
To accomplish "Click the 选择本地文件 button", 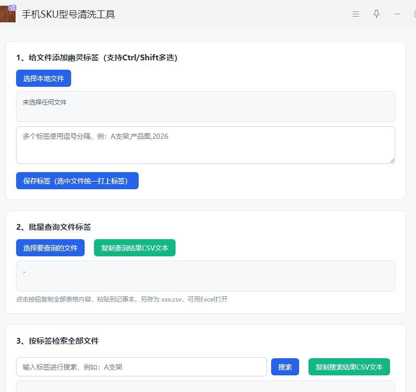I will tap(44, 79).
